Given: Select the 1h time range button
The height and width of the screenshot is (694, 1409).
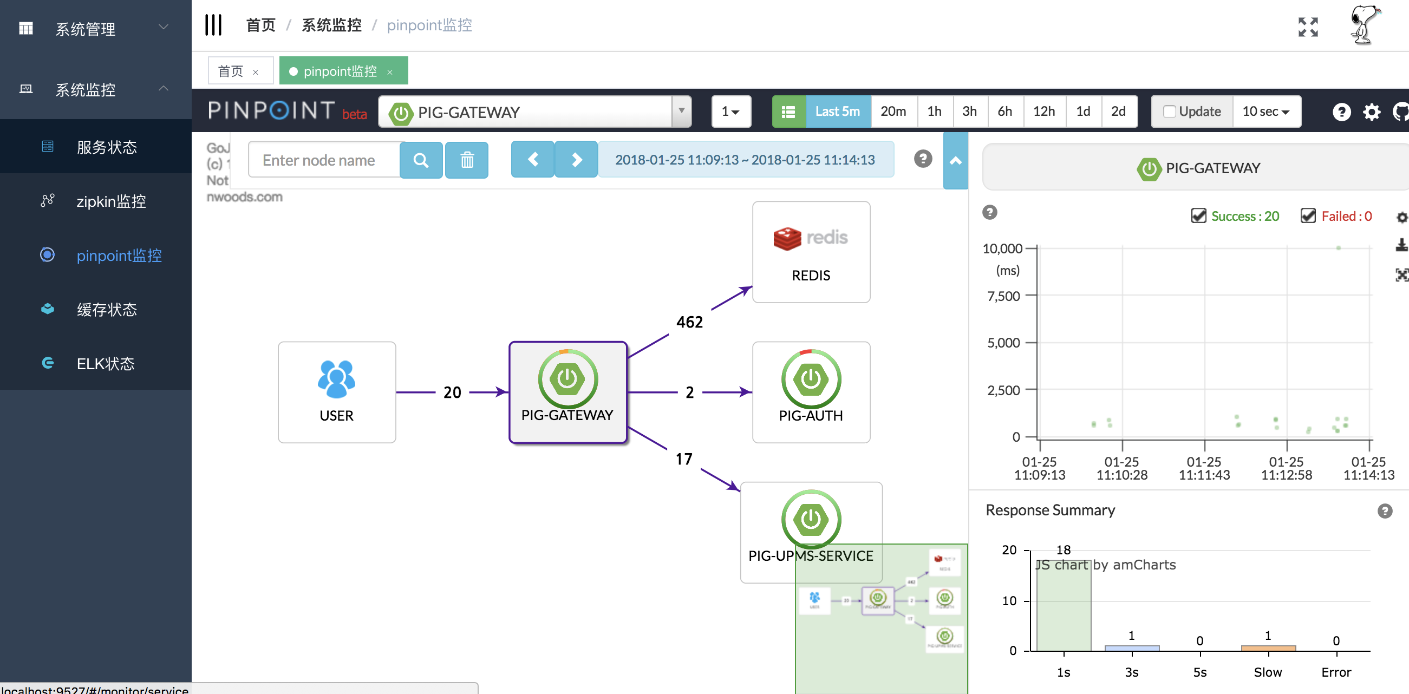Looking at the screenshot, I should (934, 112).
